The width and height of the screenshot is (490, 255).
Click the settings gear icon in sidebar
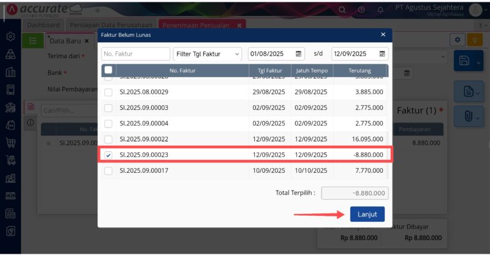point(10,37)
